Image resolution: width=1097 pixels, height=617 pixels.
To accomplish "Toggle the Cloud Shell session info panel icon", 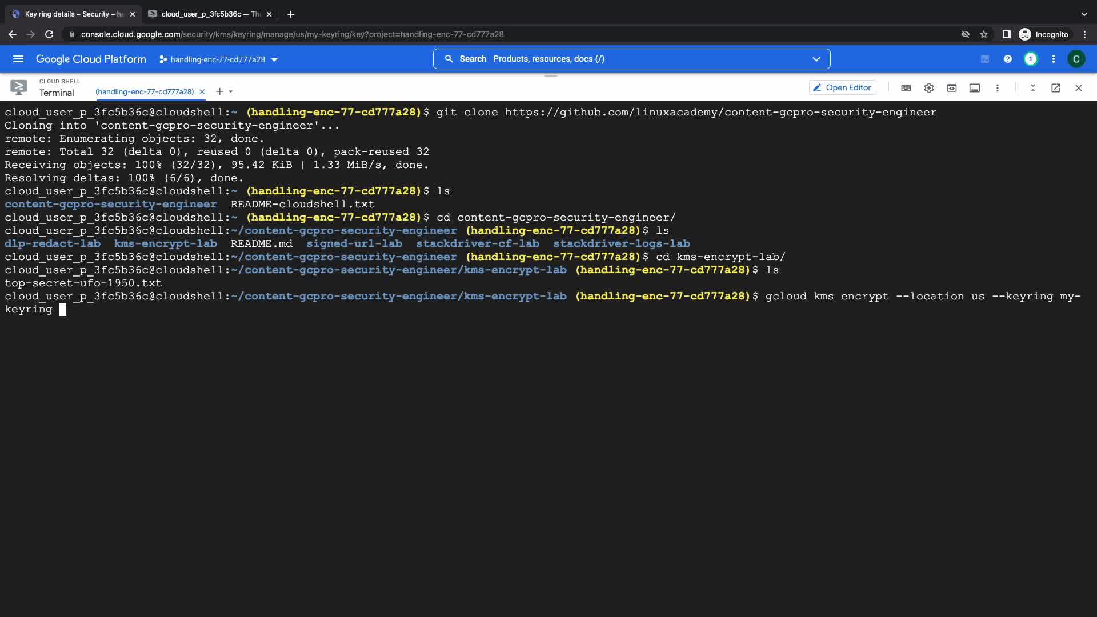I will [975, 88].
